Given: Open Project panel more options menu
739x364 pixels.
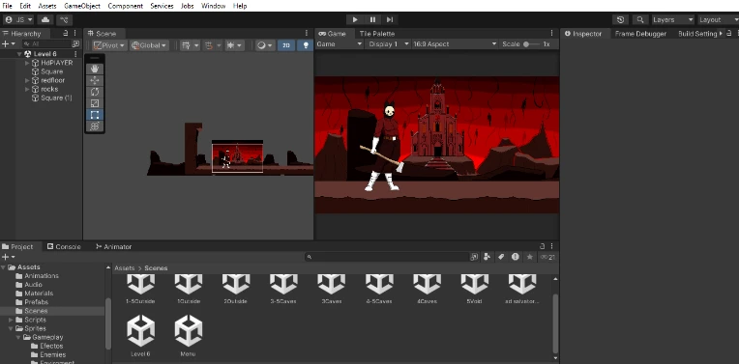Looking at the screenshot, I should pyautogui.click(x=552, y=246).
